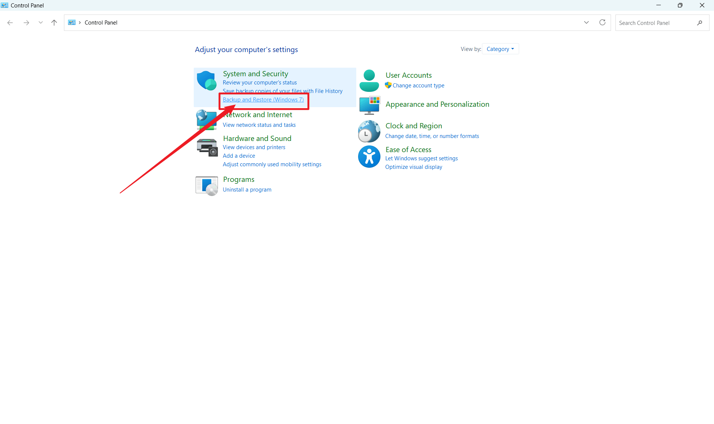
Task: Click the UAC shield beside Change account type
Action: coord(388,85)
